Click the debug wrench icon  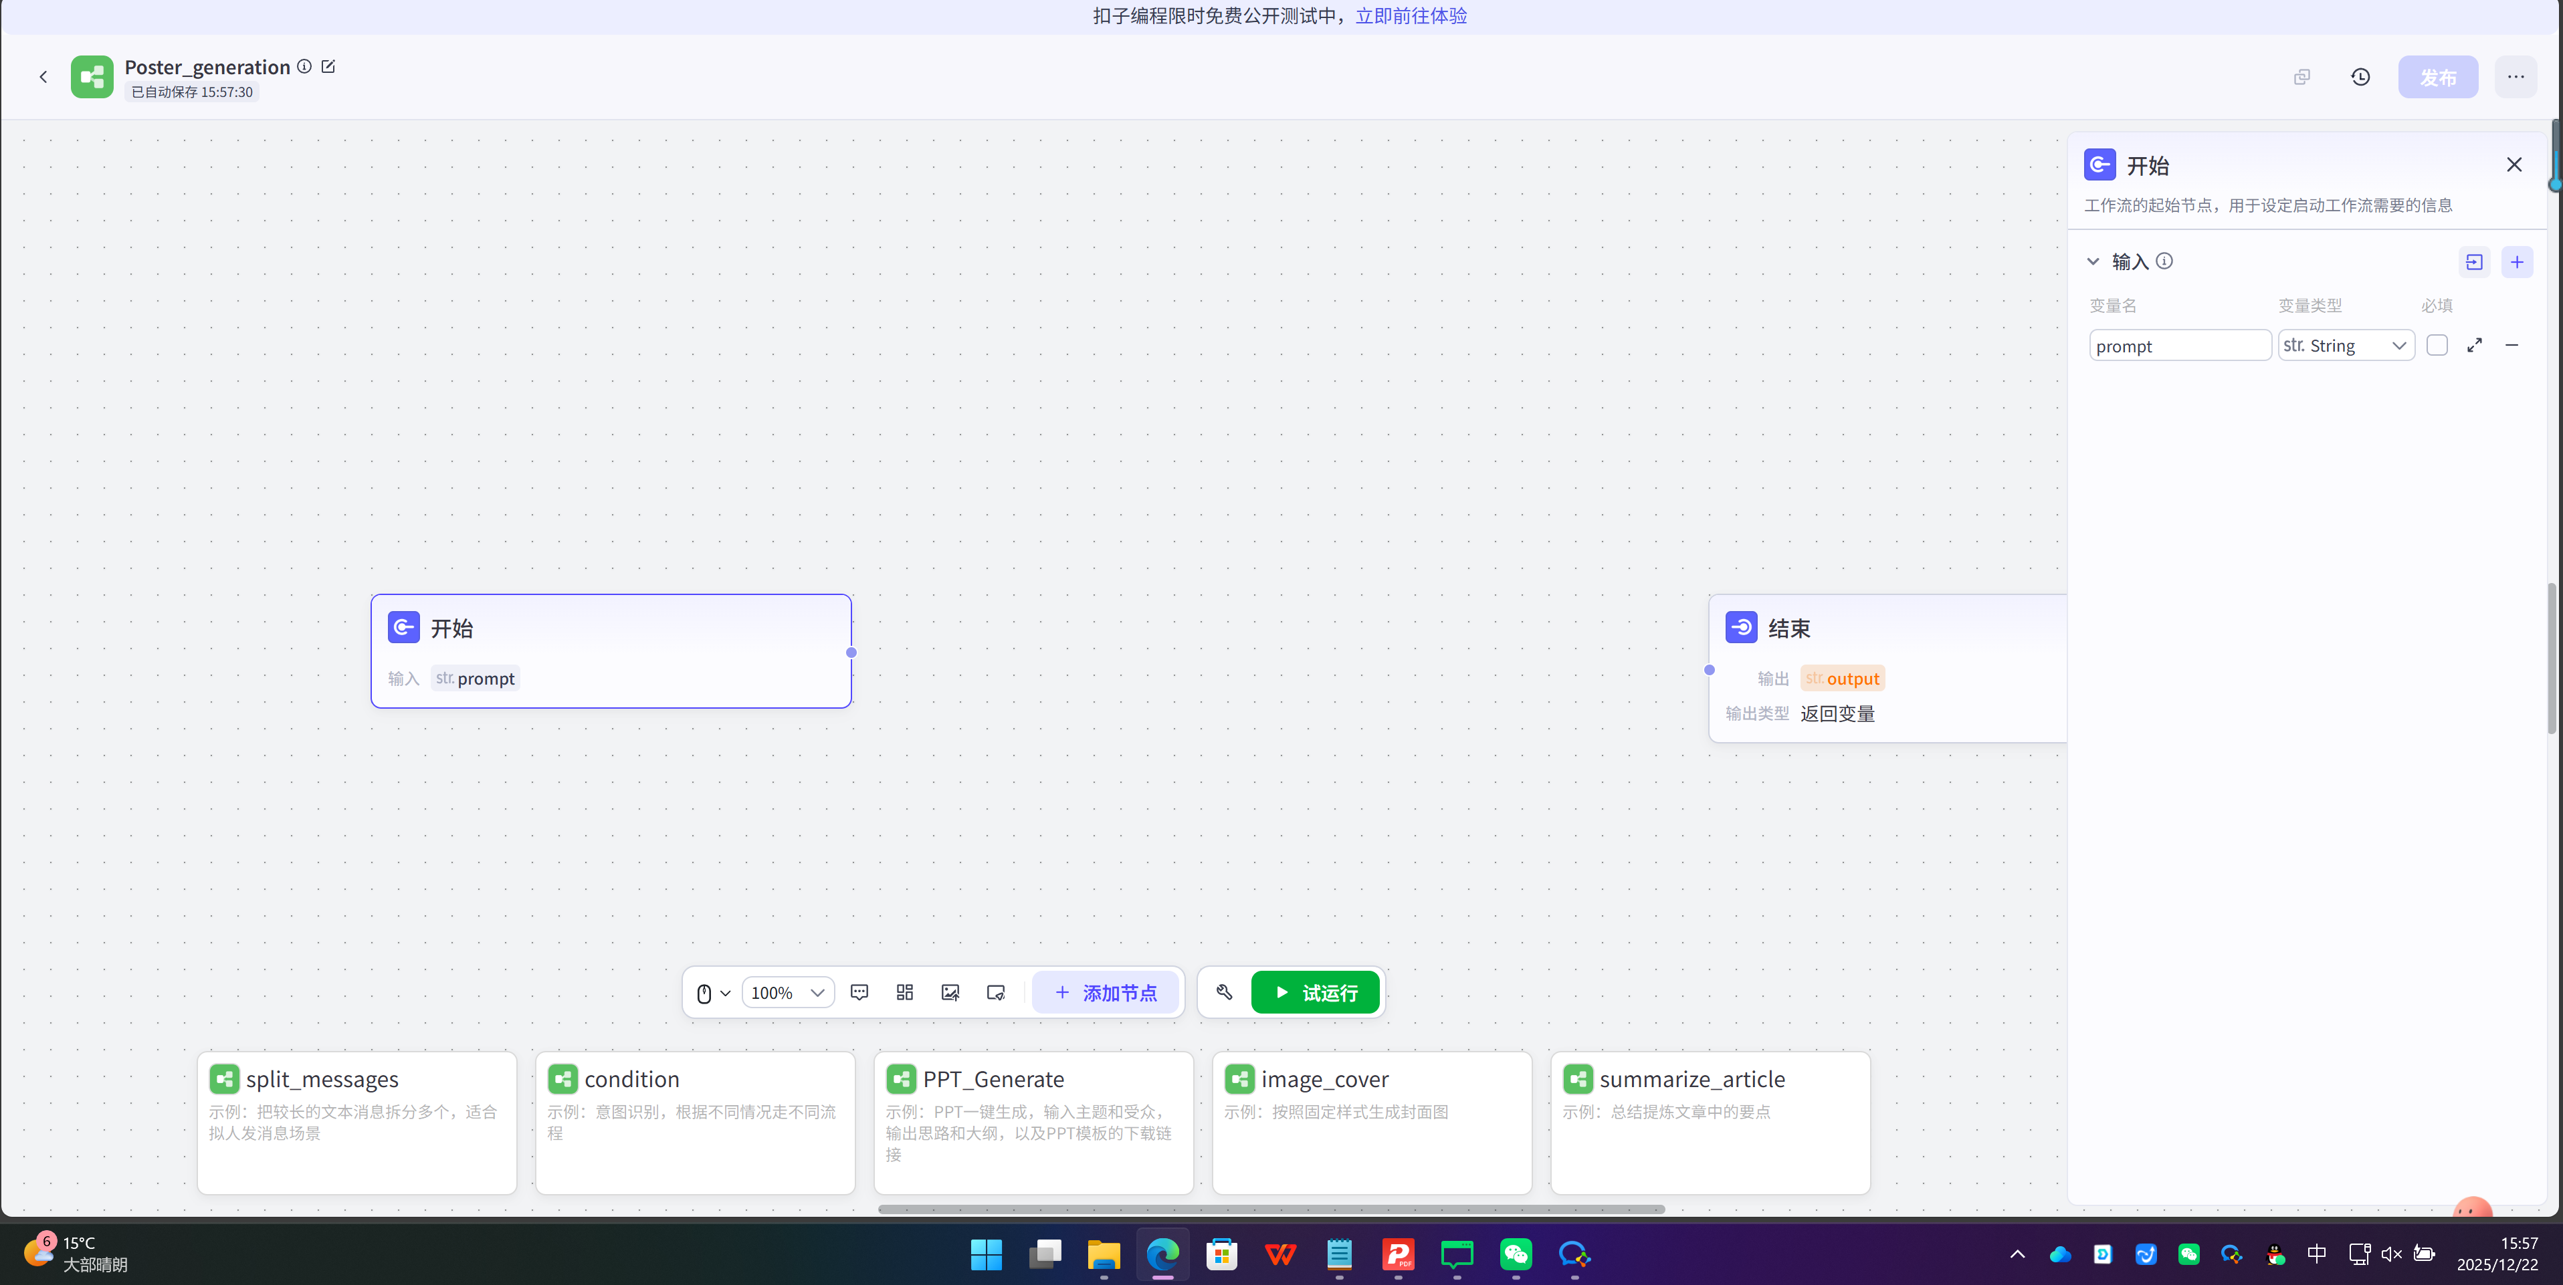1224,993
